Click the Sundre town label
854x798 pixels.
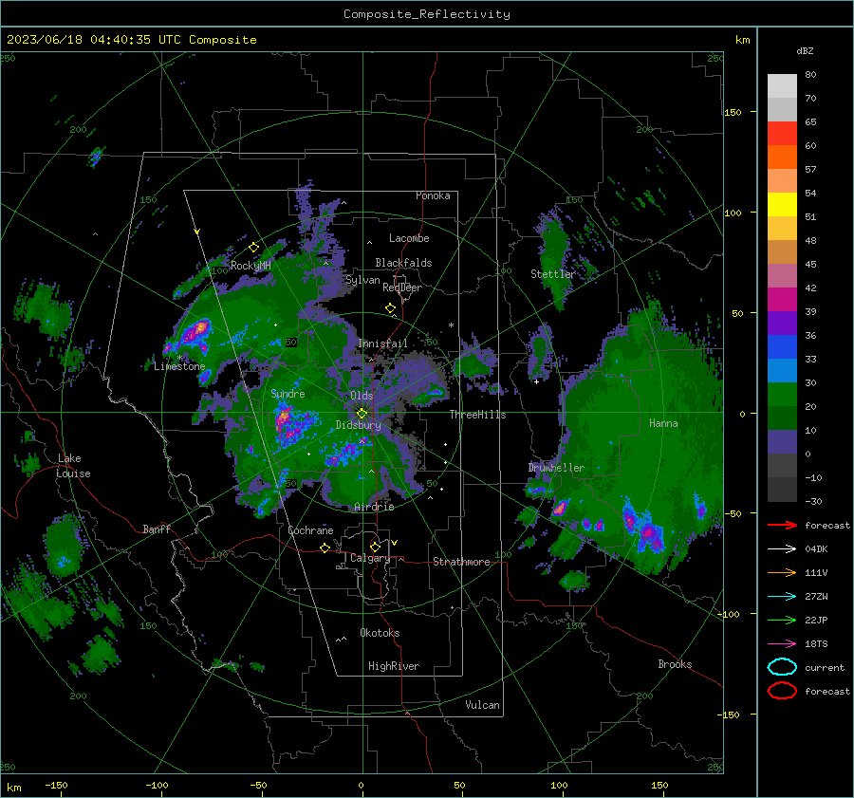288,393
